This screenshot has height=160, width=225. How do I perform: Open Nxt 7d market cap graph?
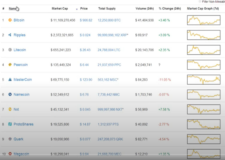point(204,110)
